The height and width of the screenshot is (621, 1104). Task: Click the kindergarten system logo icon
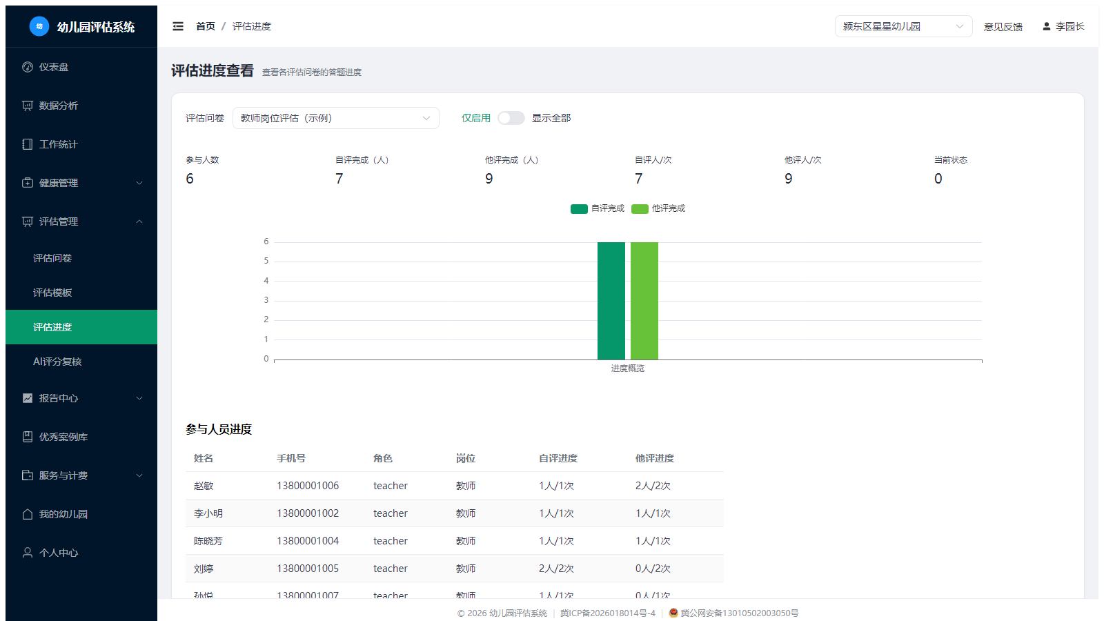(39, 26)
